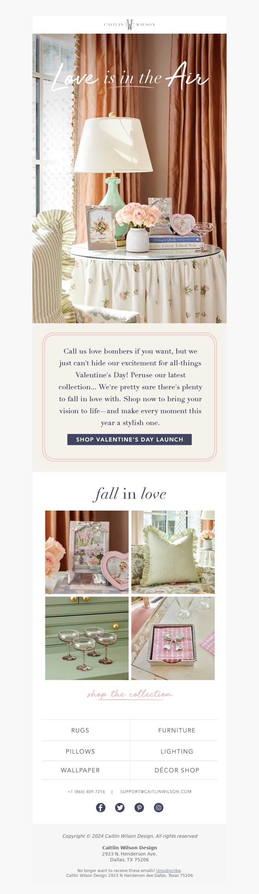Select the Lighting category
The width and height of the screenshot is (259, 894).
tap(177, 751)
